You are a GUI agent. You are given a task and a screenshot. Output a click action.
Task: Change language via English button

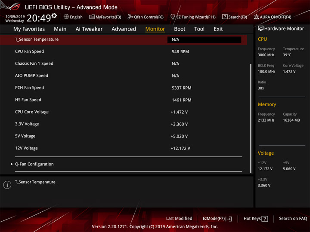coord(76,17)
